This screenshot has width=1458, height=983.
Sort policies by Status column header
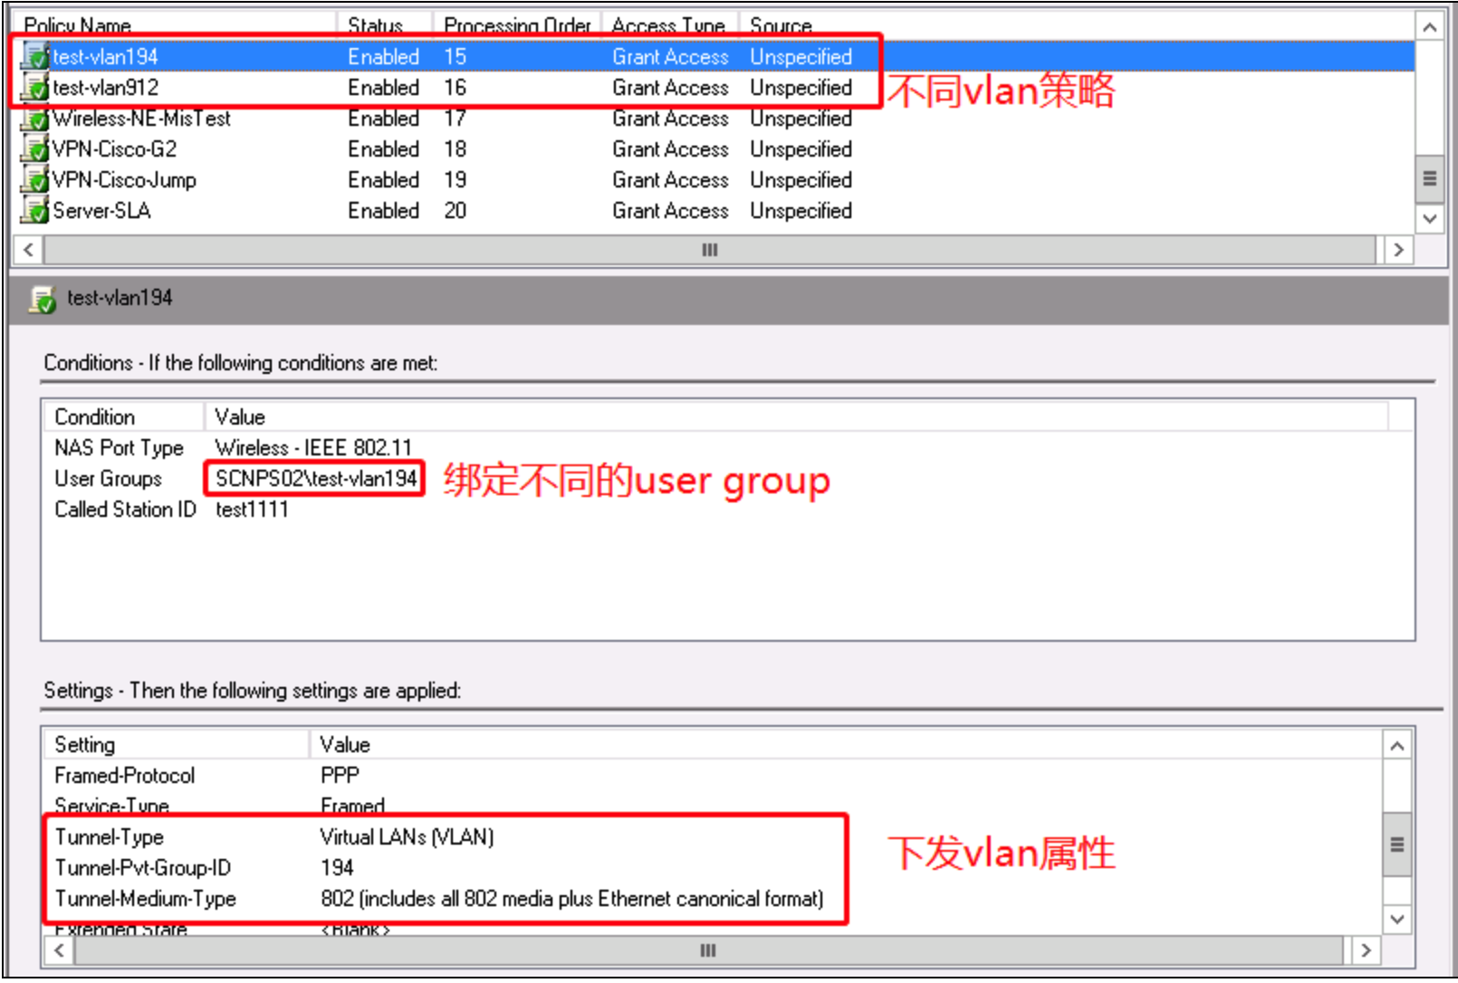coord(375,26)
